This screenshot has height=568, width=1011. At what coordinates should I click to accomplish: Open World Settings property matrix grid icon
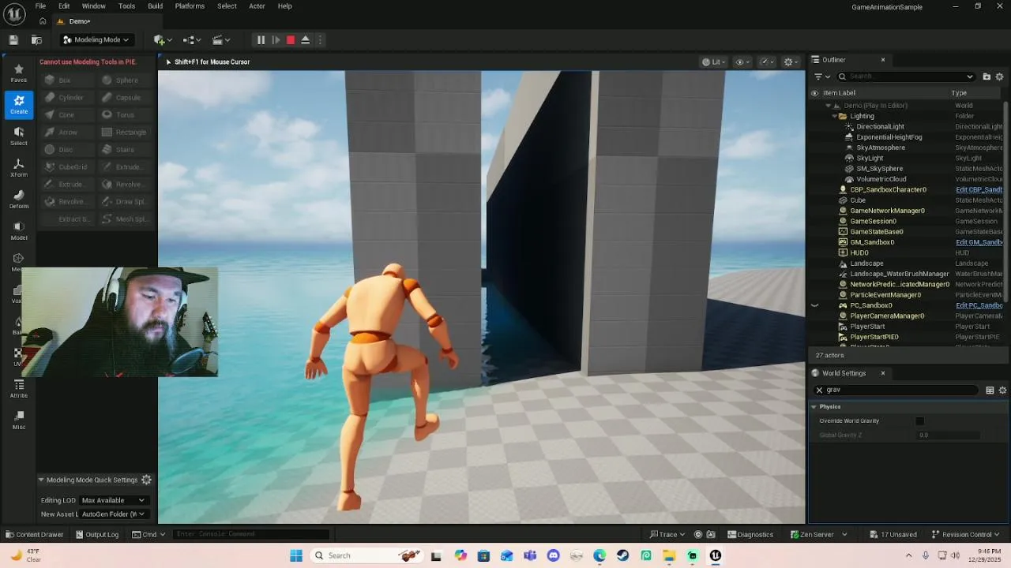click(x=990, y=390)
